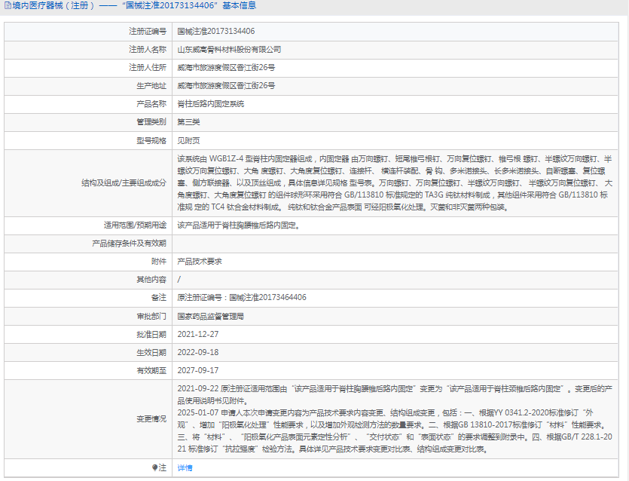Image resolution: width=629 pixels, height=481 pixels.
Task: Click the bullet icon before 注 label
Action: pyautogui.click(x=154, y=467)
